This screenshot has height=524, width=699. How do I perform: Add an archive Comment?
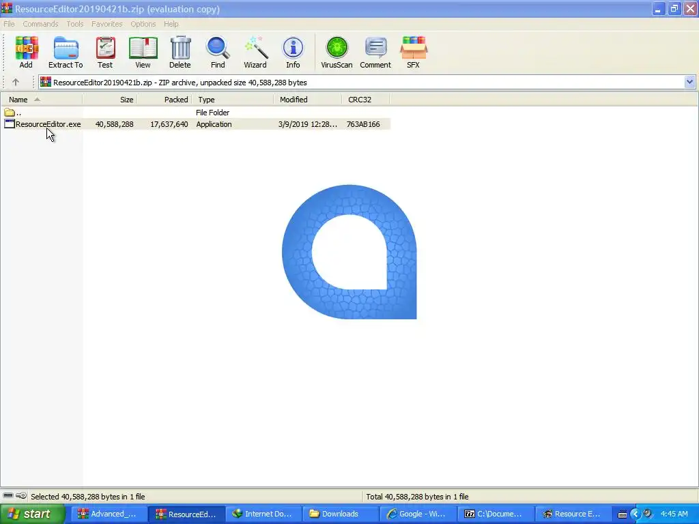375,52
